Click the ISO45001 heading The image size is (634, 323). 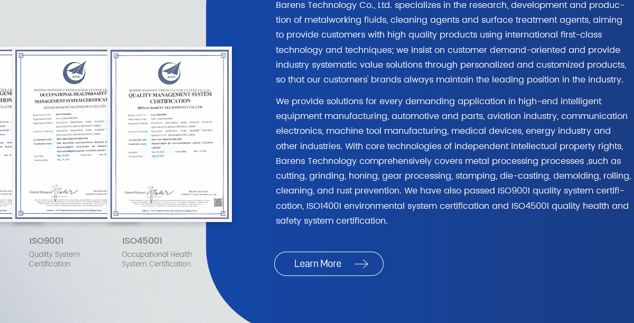142,241
